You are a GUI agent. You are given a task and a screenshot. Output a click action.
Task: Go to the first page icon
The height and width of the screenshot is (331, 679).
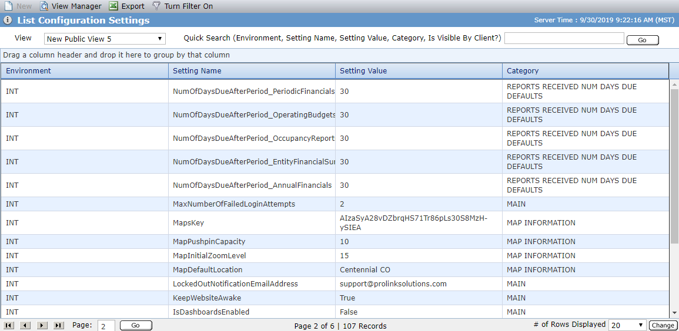9,325
